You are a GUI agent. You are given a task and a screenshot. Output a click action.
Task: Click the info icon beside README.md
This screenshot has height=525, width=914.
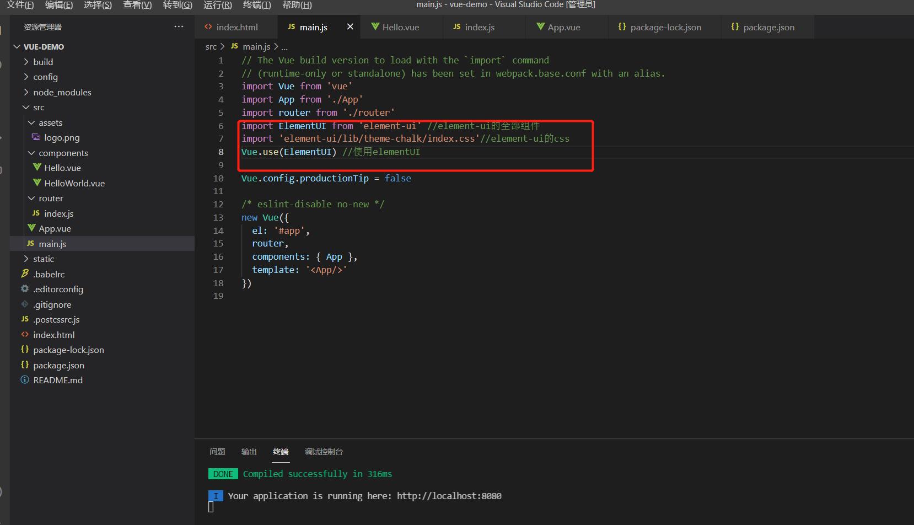point(25,379)
